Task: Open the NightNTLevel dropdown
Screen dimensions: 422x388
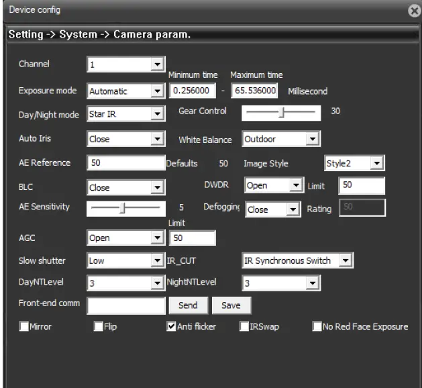Action: point(281,283)
